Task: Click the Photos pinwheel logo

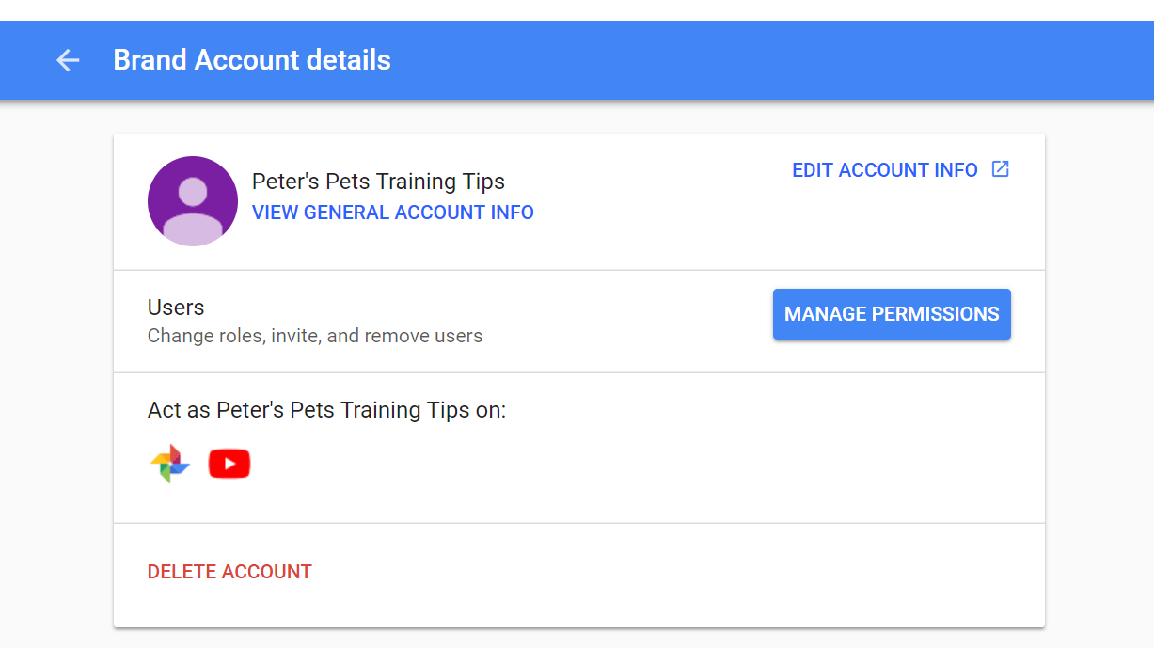Action: (169, 463)
